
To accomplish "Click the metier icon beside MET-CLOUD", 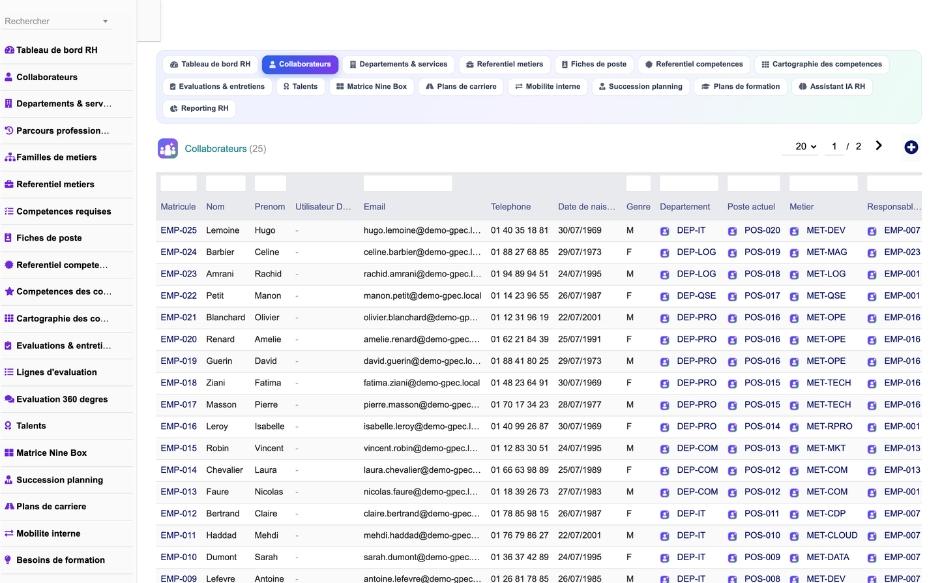I will click(x=795, y=536).
